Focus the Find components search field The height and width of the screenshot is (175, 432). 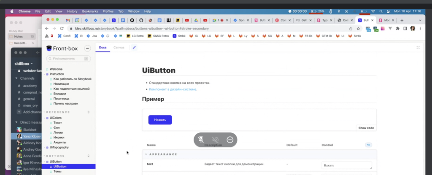(68, 59)
